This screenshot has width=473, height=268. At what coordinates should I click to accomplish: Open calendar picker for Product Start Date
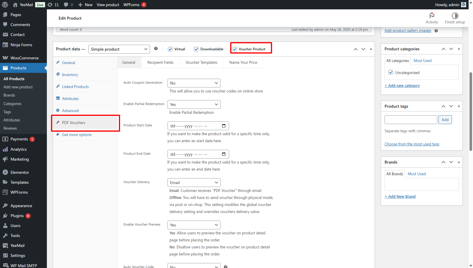tap(224, 126)
